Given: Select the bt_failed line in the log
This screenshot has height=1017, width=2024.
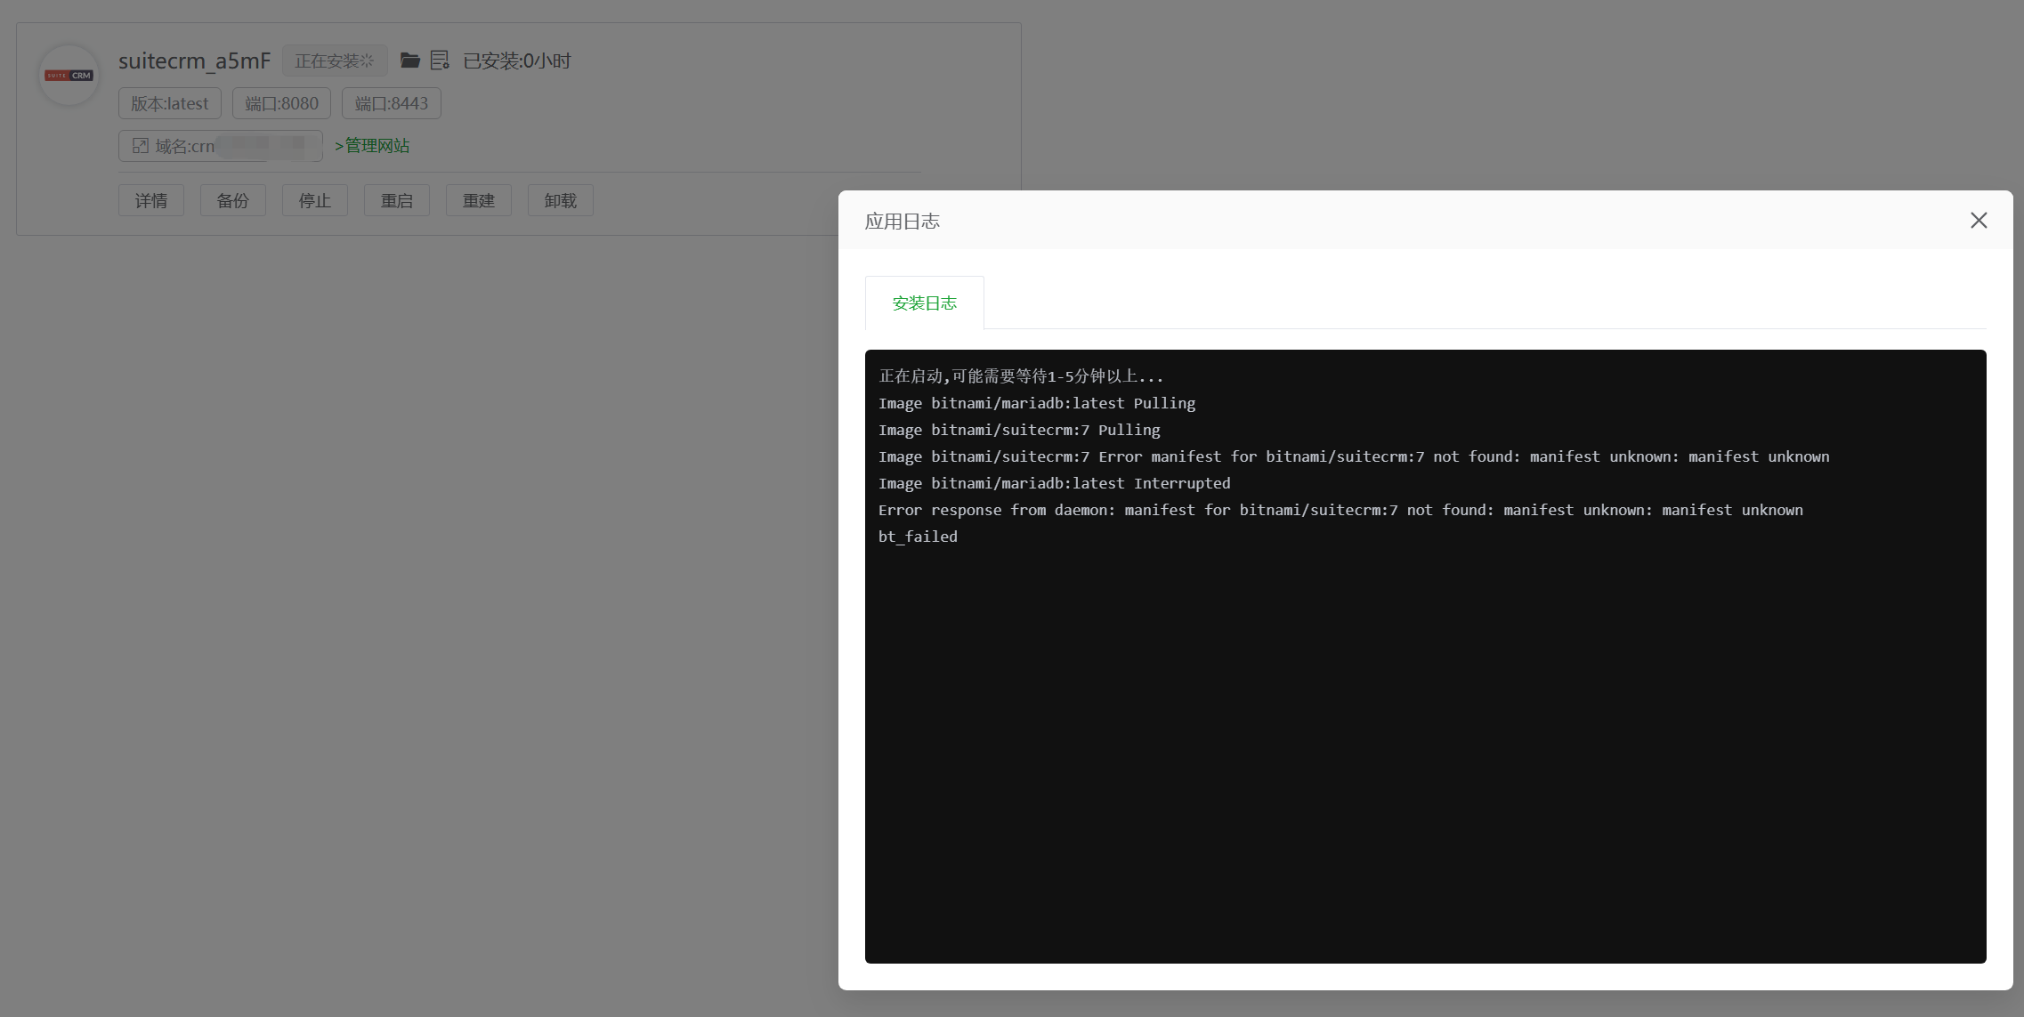Looking at the screenshot, I should tap(918, 536).
